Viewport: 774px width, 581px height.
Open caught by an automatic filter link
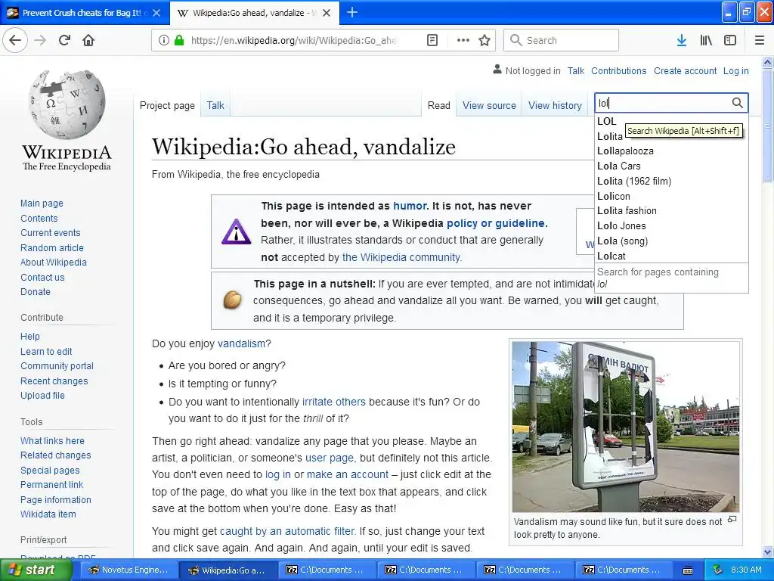287,531
